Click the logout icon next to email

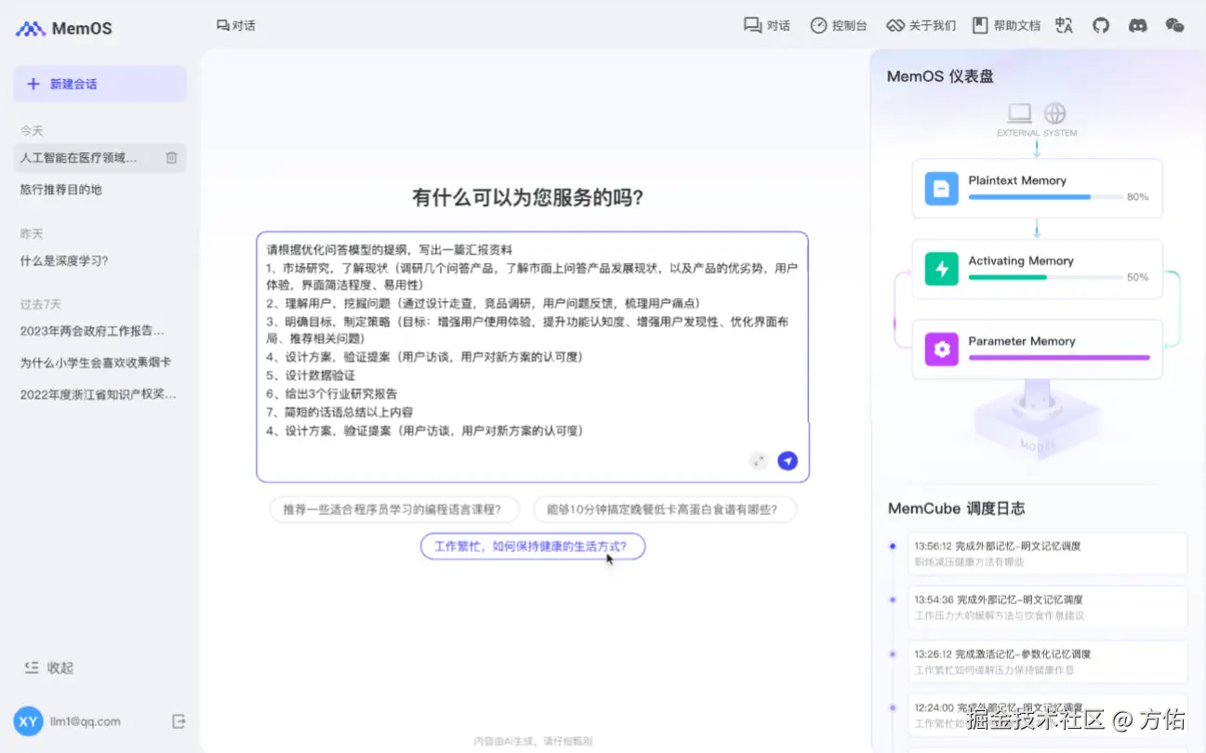pos(179,721)
